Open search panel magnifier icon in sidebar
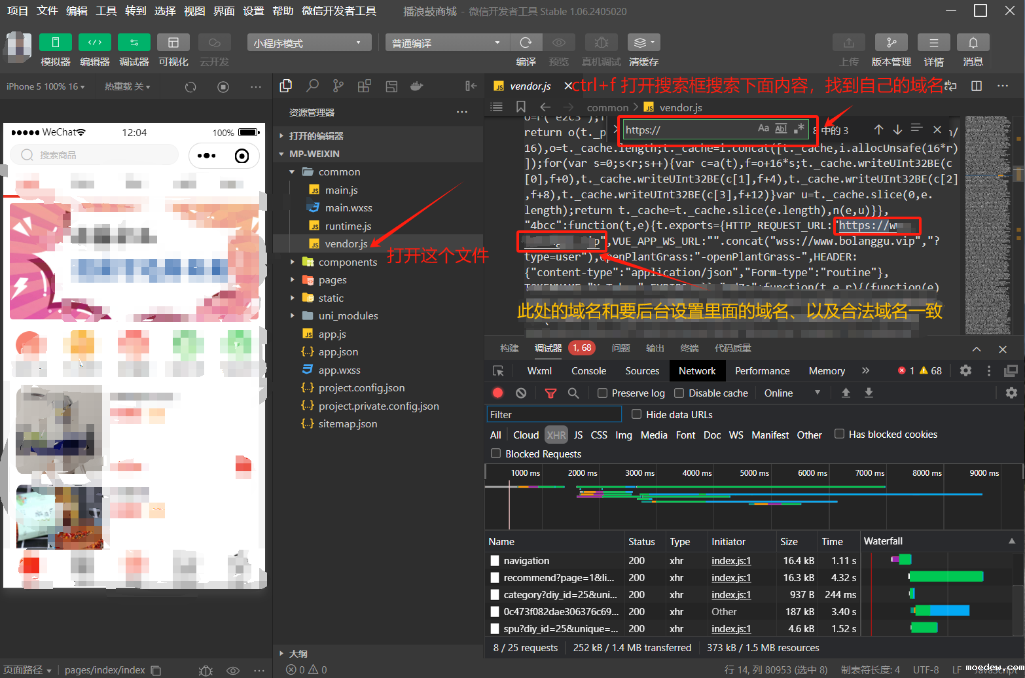1025x678 pixels. 312,86
